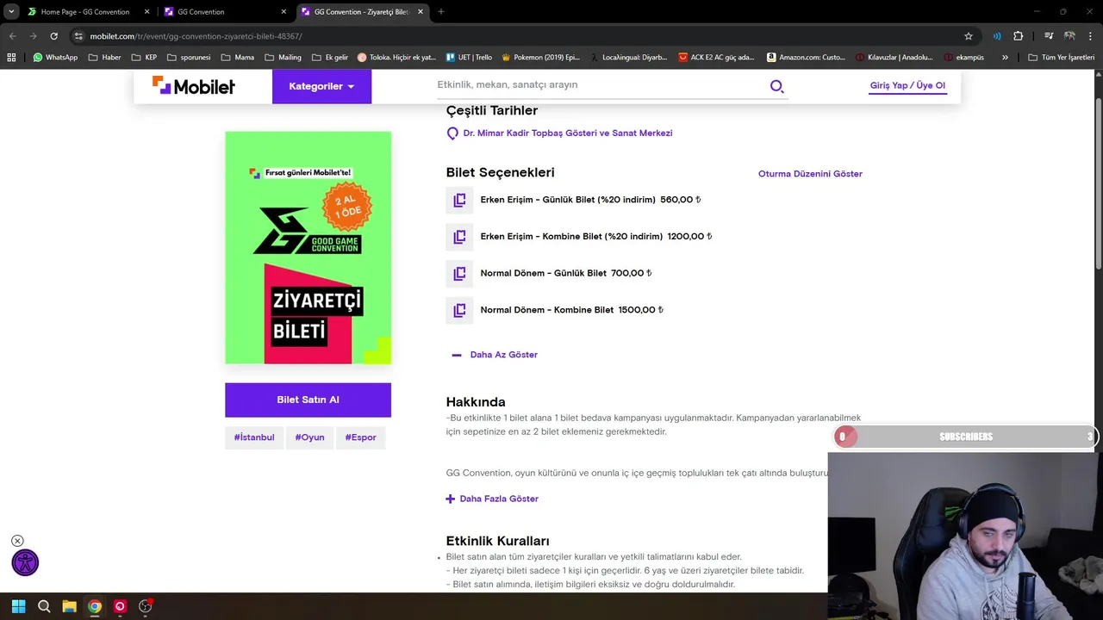Open the Ek gelir bookmark folder
Screen dimensions: 1103x620
point(329,58)
